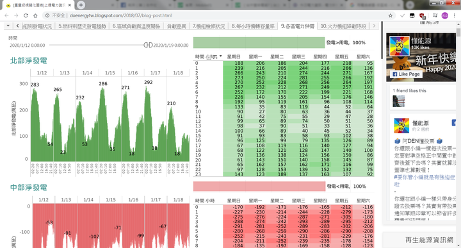Open the 懂能源 page title link

pyautogui.click(x=421, y=41)
